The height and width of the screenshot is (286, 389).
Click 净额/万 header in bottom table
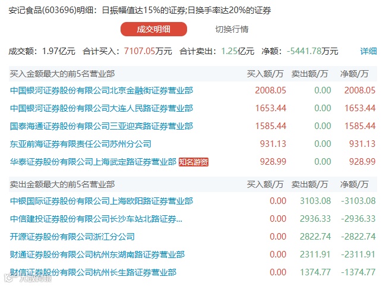[x=355, y=184]
